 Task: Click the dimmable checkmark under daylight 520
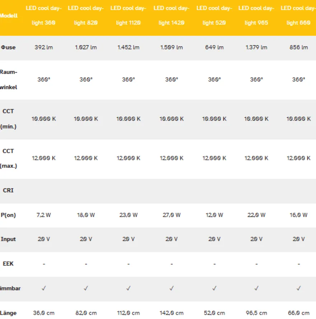coord(214,288)
